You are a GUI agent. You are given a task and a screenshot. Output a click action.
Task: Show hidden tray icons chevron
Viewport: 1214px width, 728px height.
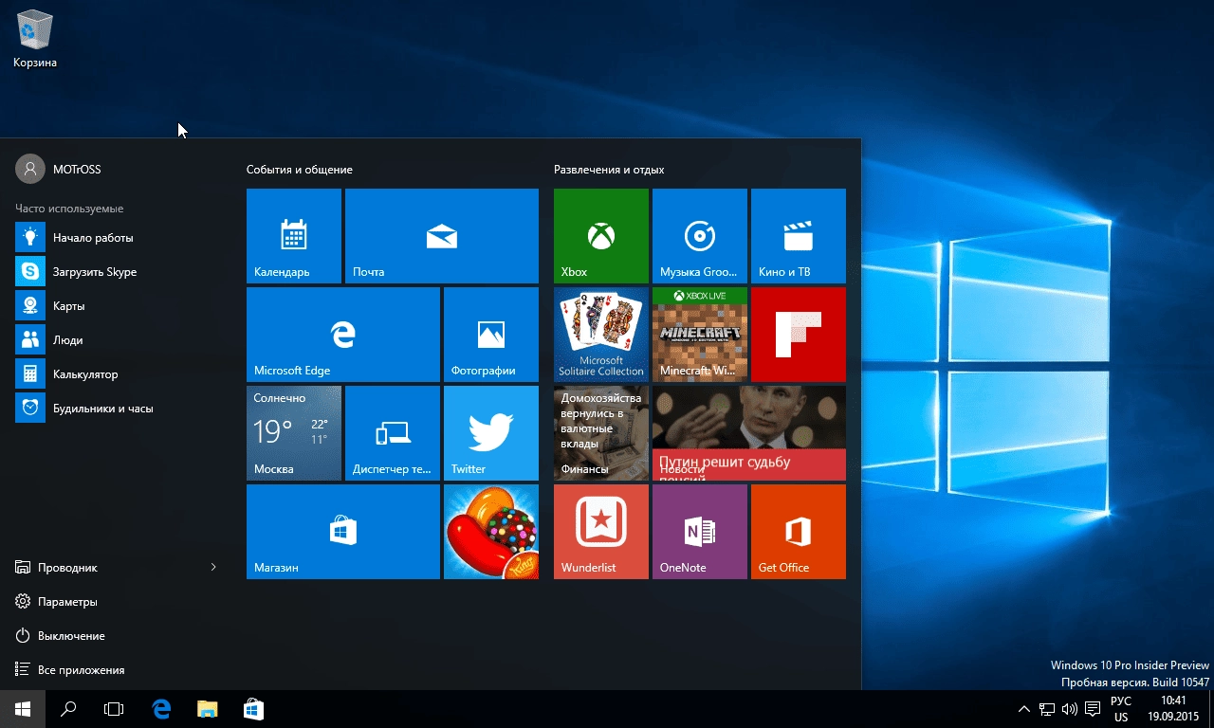tap(1024, 709)
